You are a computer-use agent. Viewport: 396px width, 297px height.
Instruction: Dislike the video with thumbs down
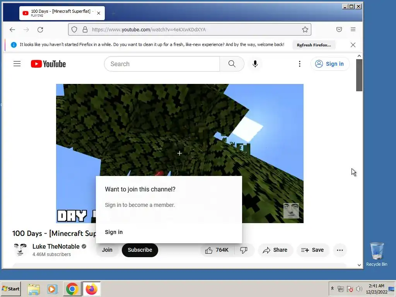(x=244, y=250)
